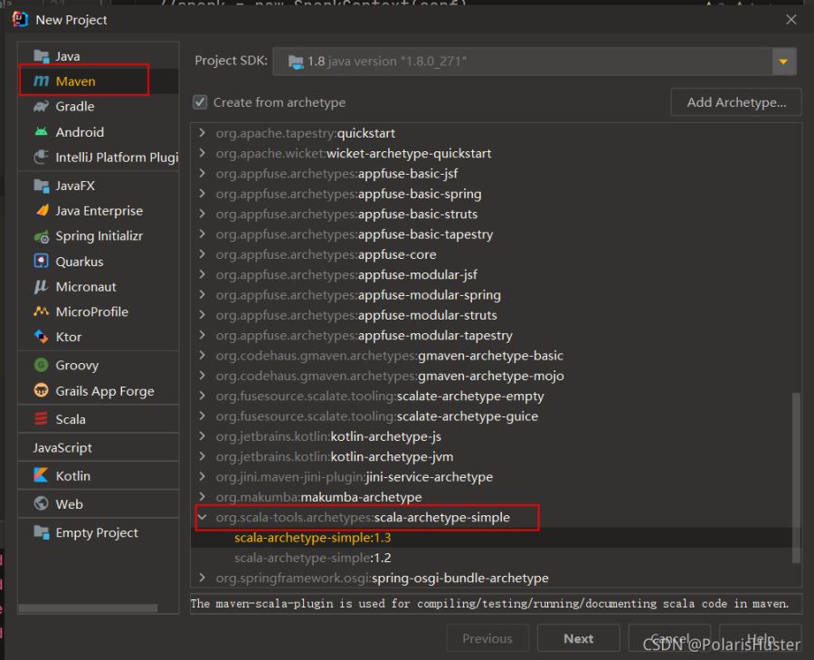Click the Micronaut mu icon
This screenshot has width=814, height=660.
pos(41,287)
